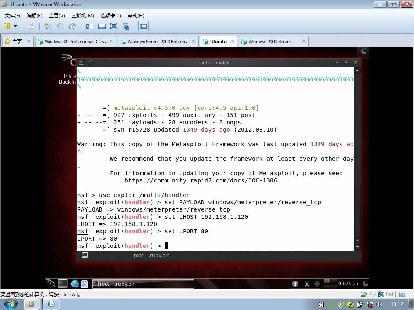Open the power options dropdown arrow
414x310 pixels.
(15, 26)
